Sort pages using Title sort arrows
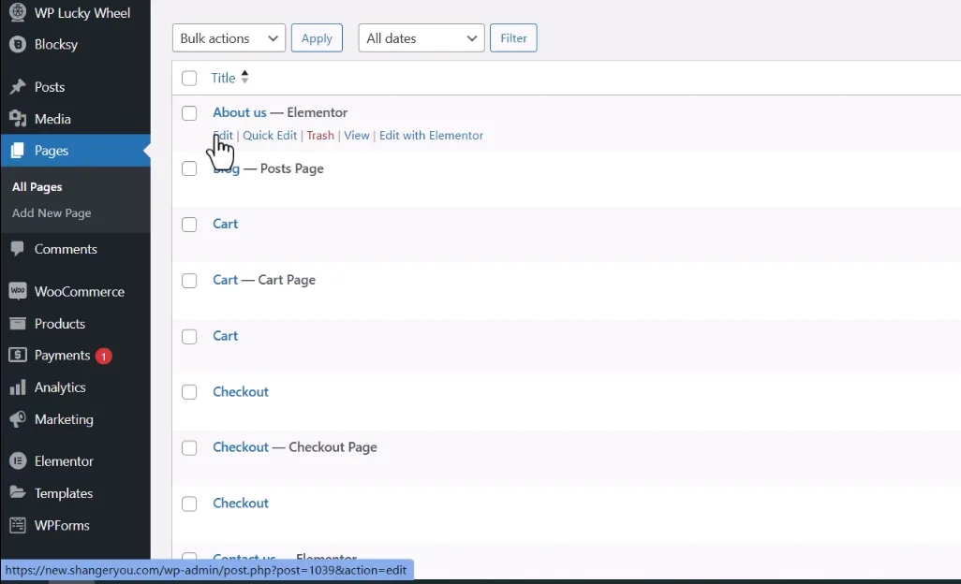 tap(244, 77)
